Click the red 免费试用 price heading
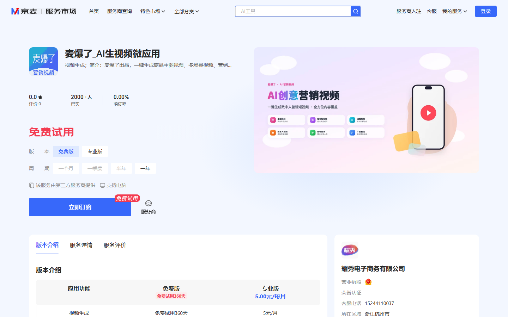The width and height of the screenshot is (508, 317). click(x=52, y=132)
